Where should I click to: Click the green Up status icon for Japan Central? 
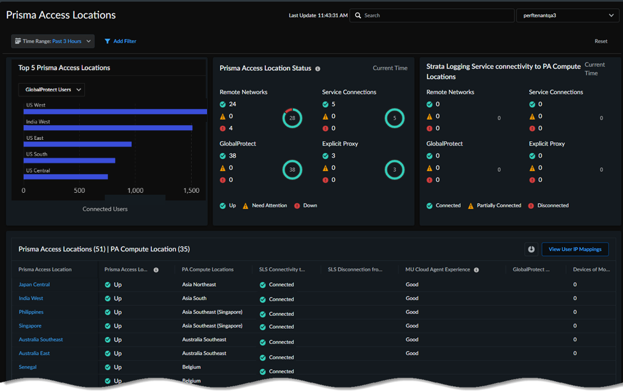pos(108,284)
